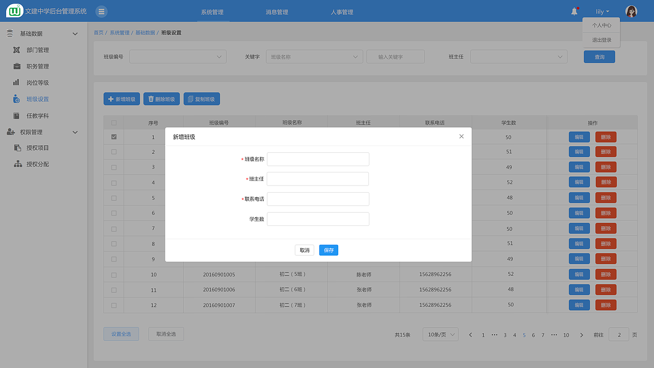Switch to the 消息管理 top menu
Image resolution: width=654 pixels, height=368 pixels.
pyautogui.click(x=276, y=11)
